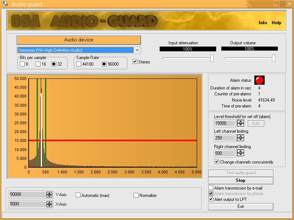Click the Input attenuation 100% readout

(x=188, y=49)
